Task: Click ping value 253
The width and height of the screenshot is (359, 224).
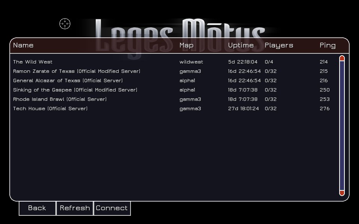Action: pos(325,99)
